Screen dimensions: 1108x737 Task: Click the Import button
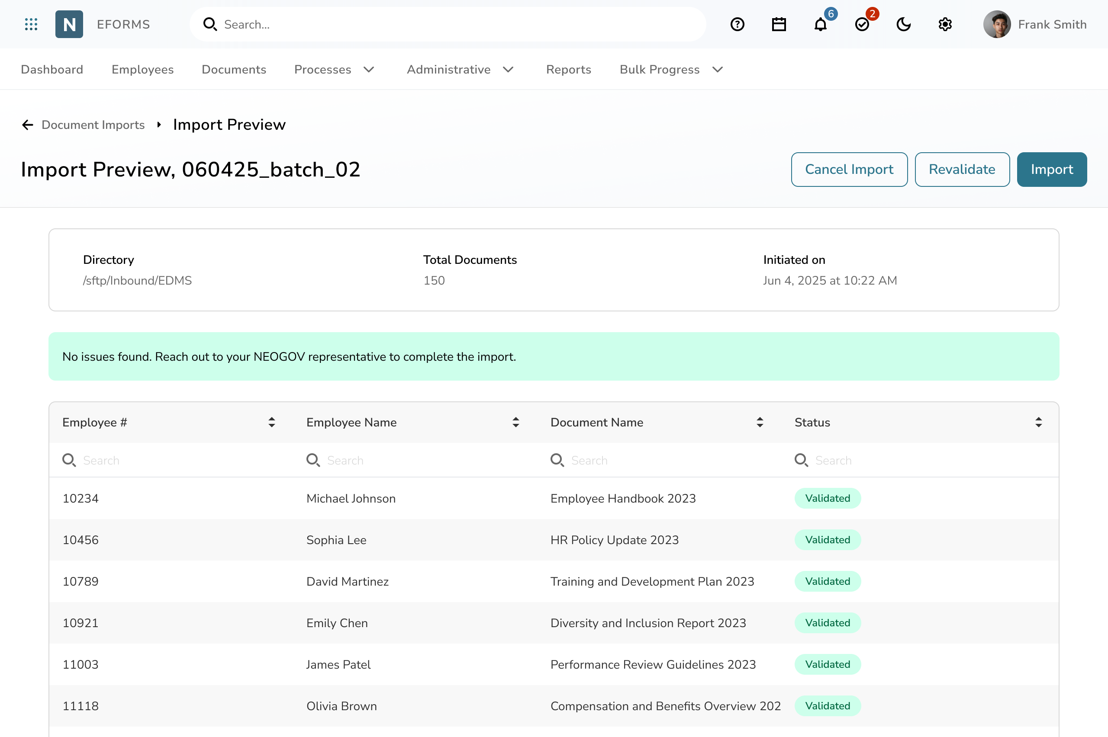[1052, 169]
